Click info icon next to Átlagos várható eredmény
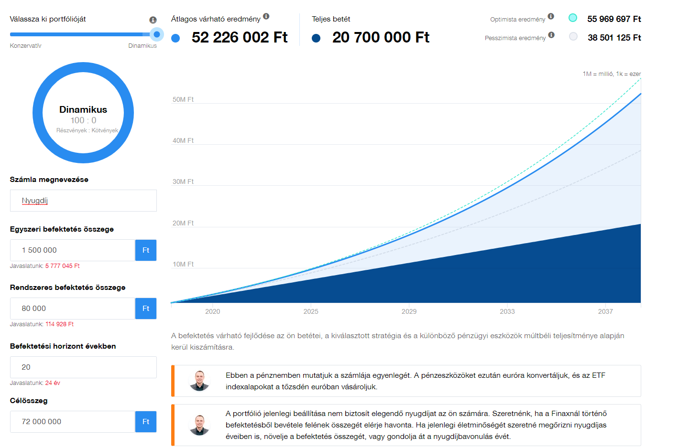 [266, 16]
